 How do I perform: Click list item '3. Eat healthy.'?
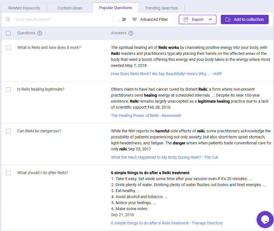[125, 191]
